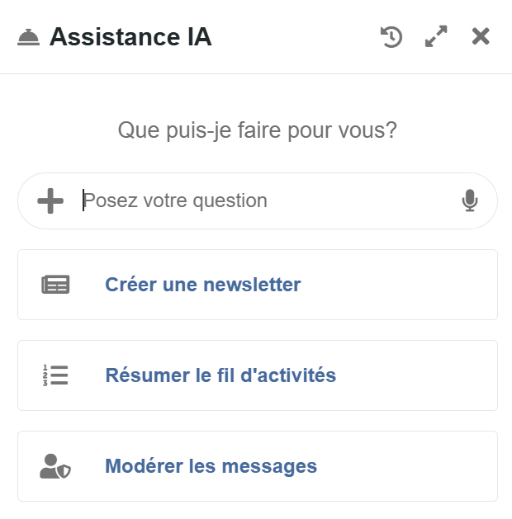The image size is (512, 519).
Task: Open the conversation history
Action: [391, 37]
